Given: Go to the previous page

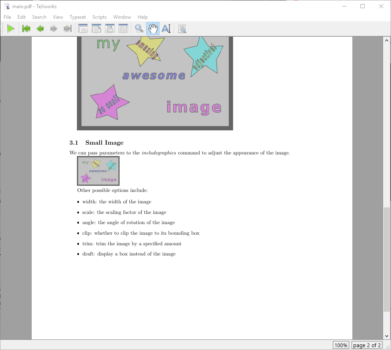Looking at the screenshot, I should (39, 28).
